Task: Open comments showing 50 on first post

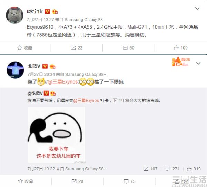Action: point(128,48)
